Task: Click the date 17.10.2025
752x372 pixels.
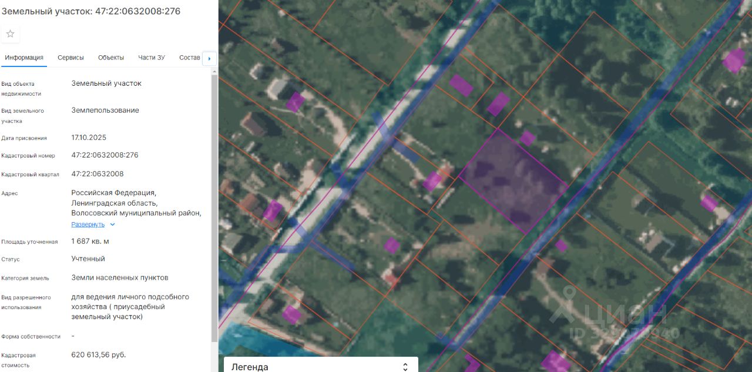Action: 89,138
